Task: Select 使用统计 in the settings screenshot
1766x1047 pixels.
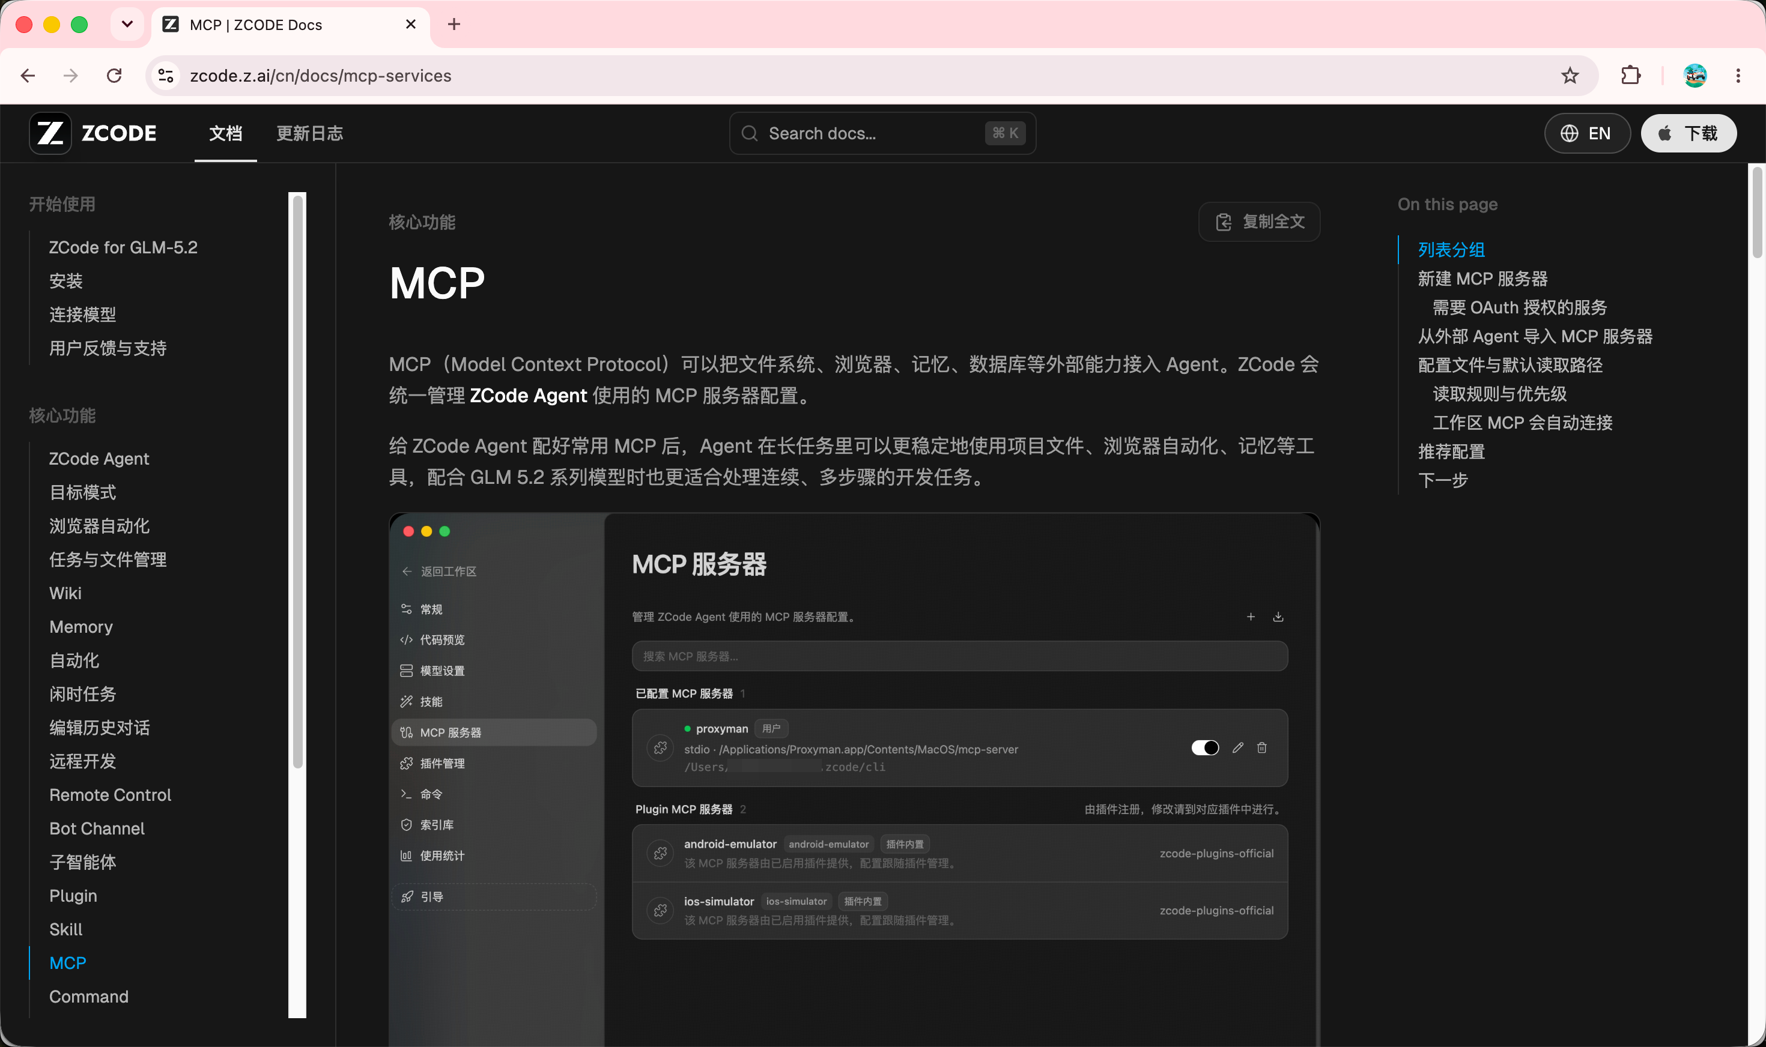Action: pos(494,856)
